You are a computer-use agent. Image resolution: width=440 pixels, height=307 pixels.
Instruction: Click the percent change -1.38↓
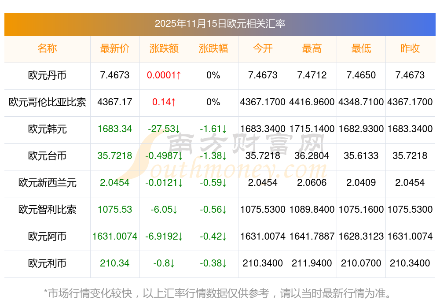(x=213, y=155)
